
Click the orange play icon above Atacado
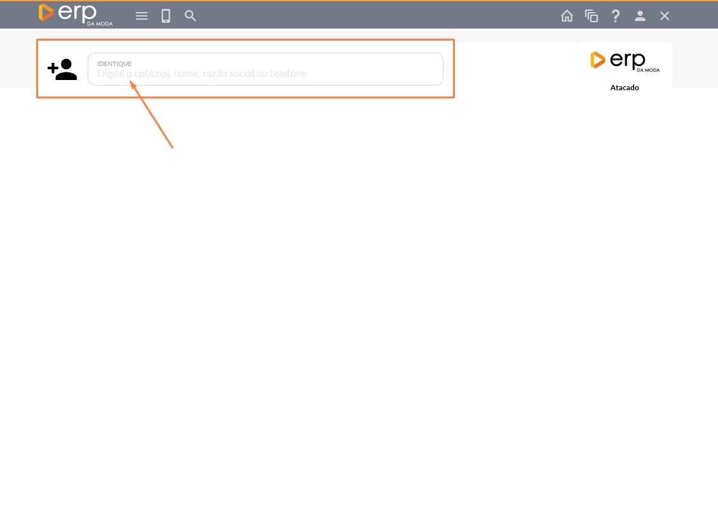tap(597, 60)
